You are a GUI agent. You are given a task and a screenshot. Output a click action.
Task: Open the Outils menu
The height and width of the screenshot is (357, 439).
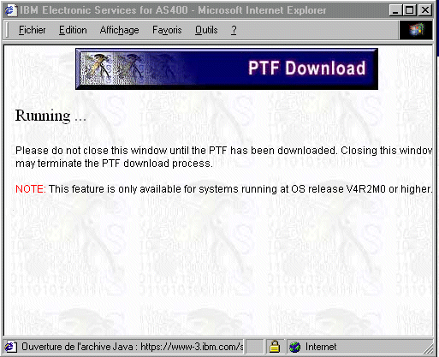click(206, 30)
